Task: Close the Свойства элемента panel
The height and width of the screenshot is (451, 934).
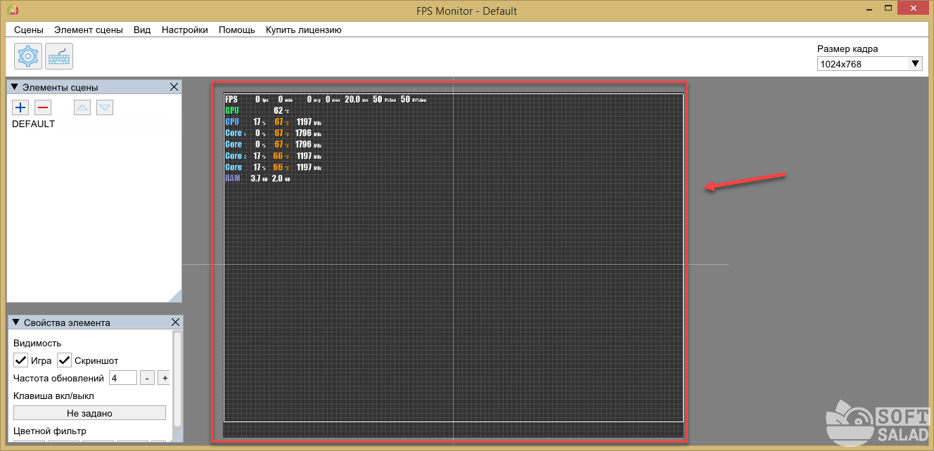Action: click(x=175, y=322)
